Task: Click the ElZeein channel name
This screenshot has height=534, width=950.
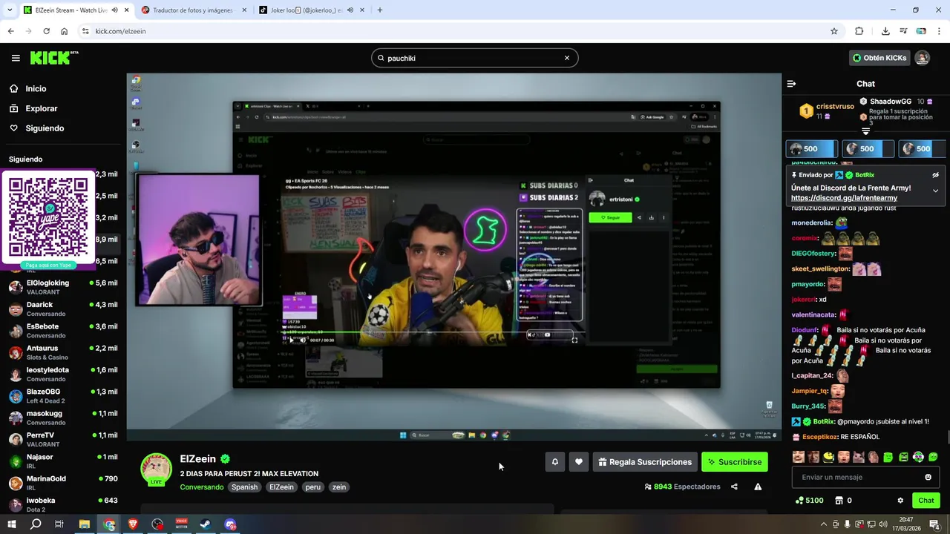Action: pyautogui.click(x=197, y=459)
